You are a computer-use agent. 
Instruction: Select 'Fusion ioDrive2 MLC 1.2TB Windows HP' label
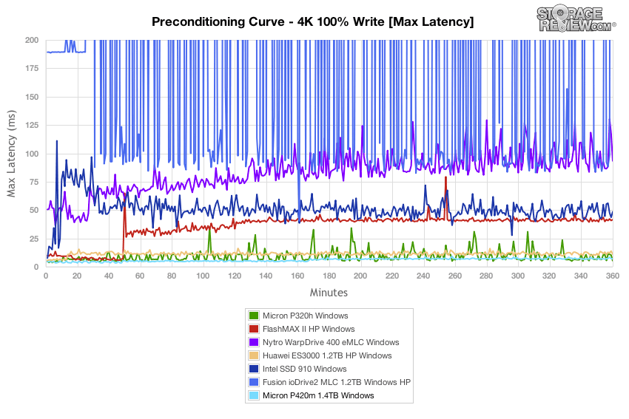point(337,382)
